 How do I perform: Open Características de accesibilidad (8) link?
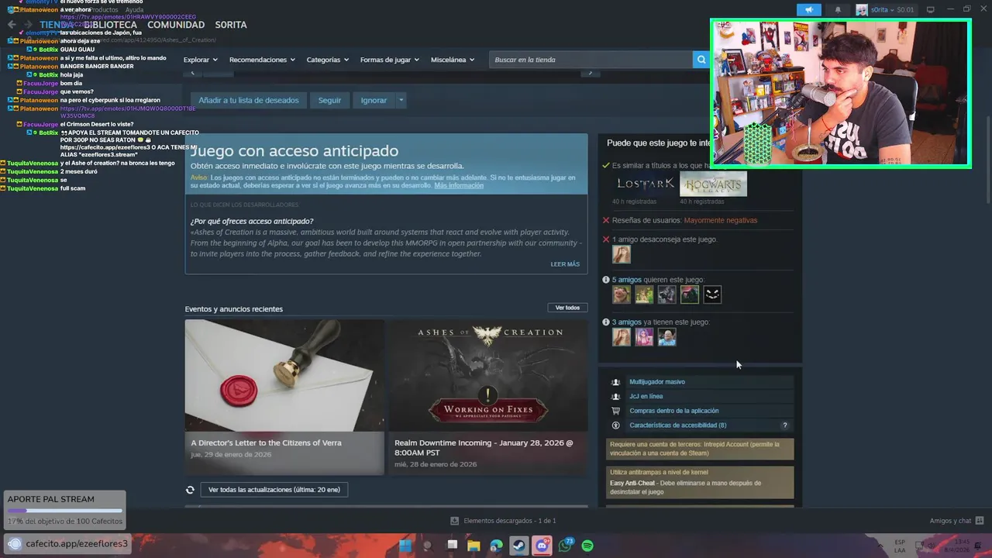(678, 425)
